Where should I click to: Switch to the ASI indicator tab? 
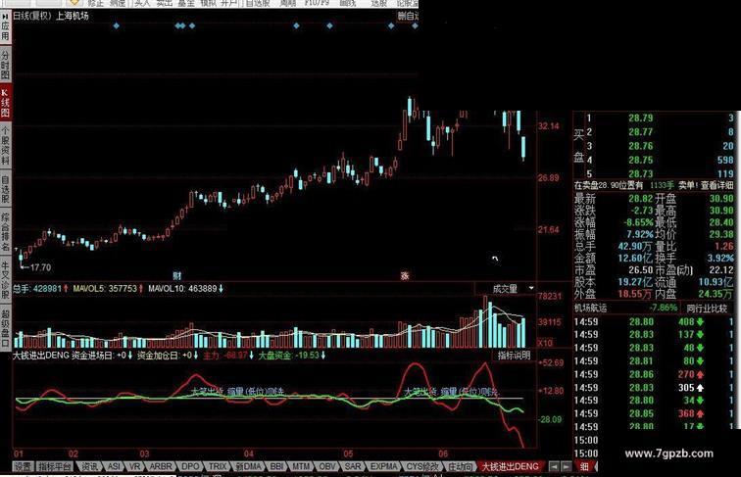(114, 466)
